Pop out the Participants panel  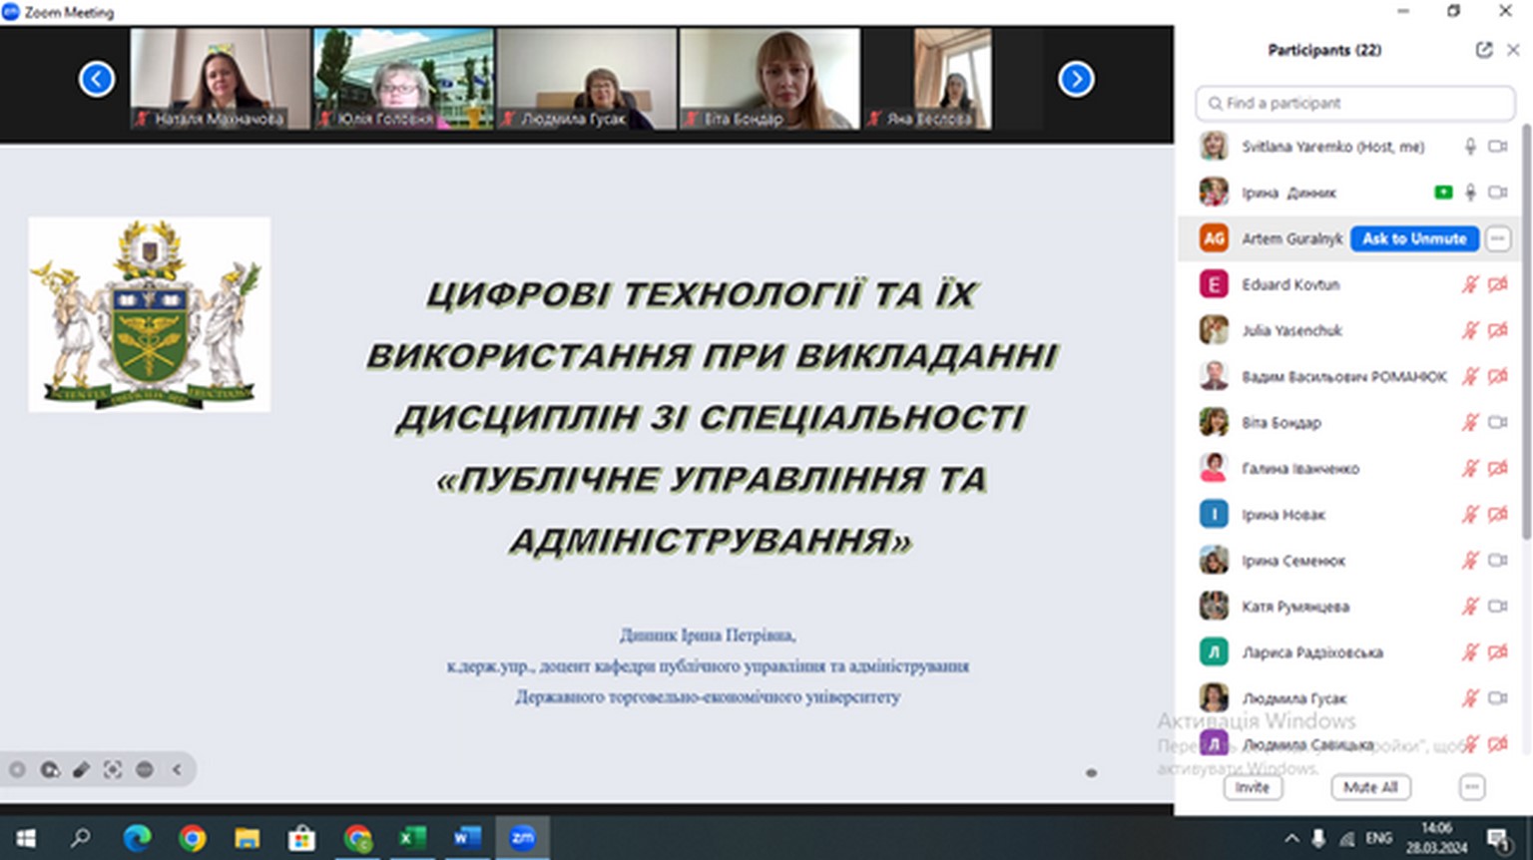[1484, 50]
